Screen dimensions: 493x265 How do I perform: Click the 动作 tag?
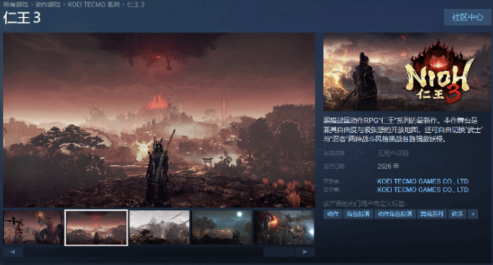pyautogui.click(x=333, y=214)
